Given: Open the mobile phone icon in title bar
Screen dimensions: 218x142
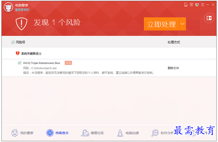Looking at the screenshot, I should pyautogui.click(x=186, y=5).
